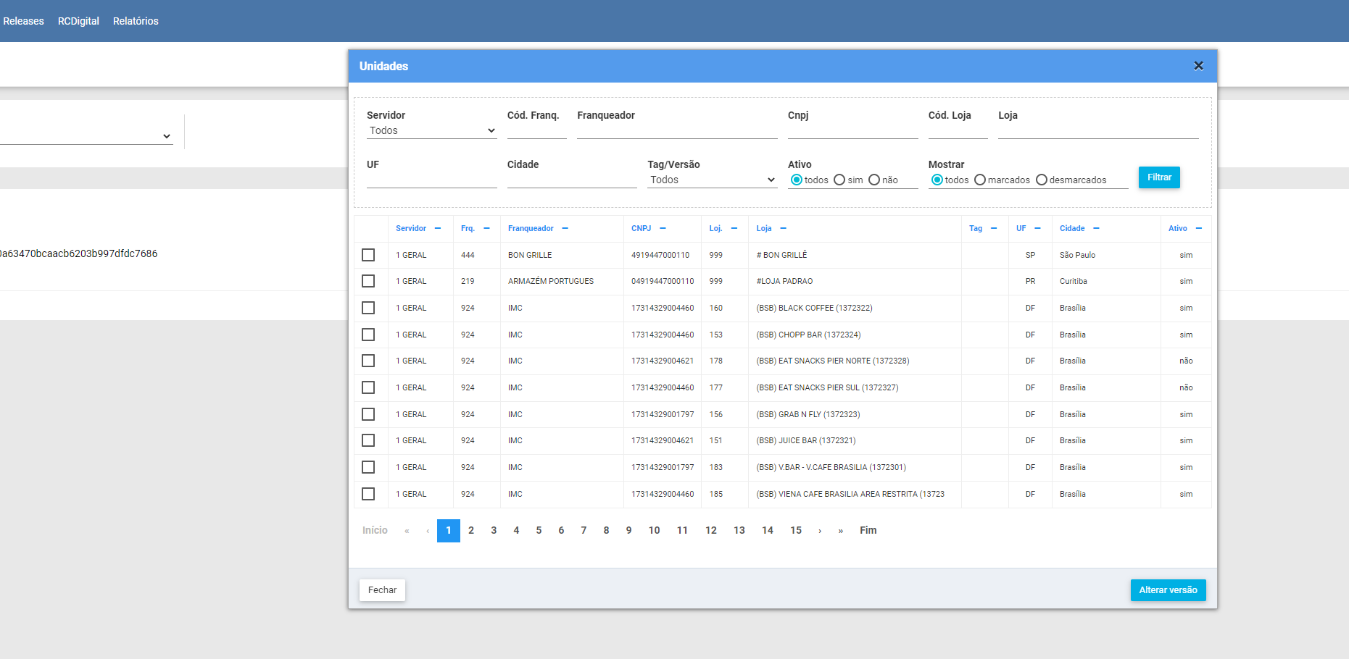Go to page 2
Viewport: 1349px width, 659px height.
[x=471, y=531]
